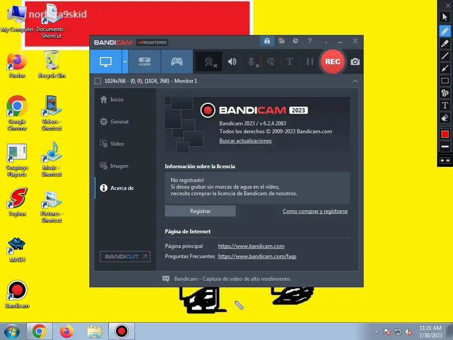
Task: Select screen recording mode monitor icon
Action: [105, 62]
